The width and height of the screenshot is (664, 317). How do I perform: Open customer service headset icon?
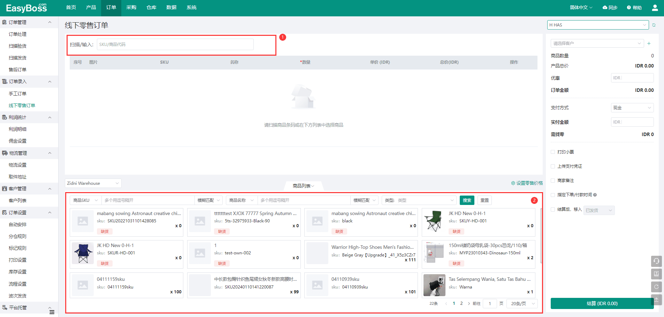tap(656, 261)
